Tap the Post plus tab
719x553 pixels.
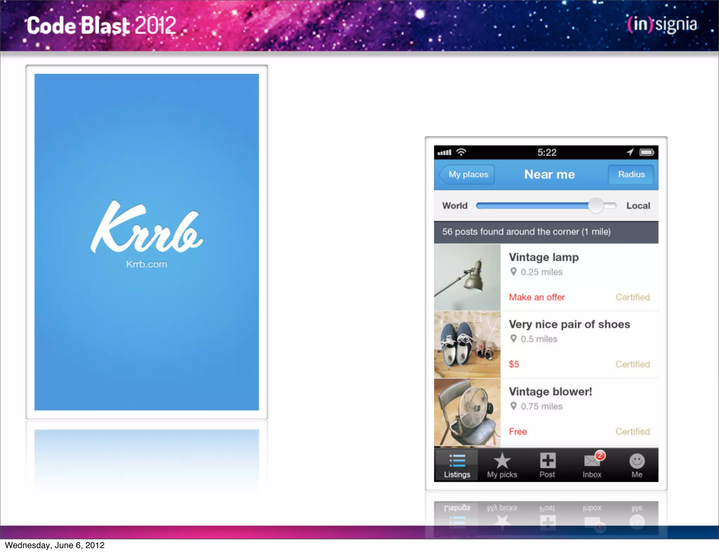[x=547, y=465]
